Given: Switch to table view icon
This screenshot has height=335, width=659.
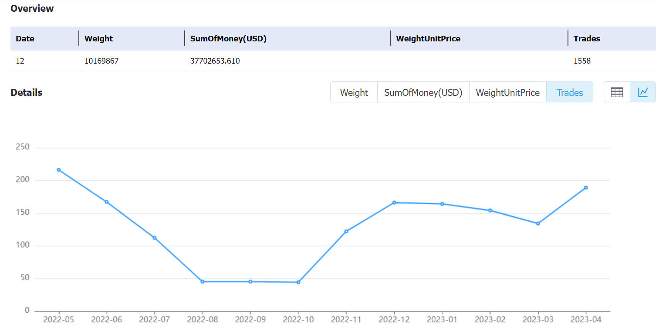Looking at the screenshot, I should (617, 92).
